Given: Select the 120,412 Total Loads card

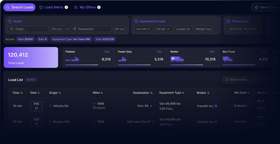Looking at the screenshot, I should (x=31, y=57).
